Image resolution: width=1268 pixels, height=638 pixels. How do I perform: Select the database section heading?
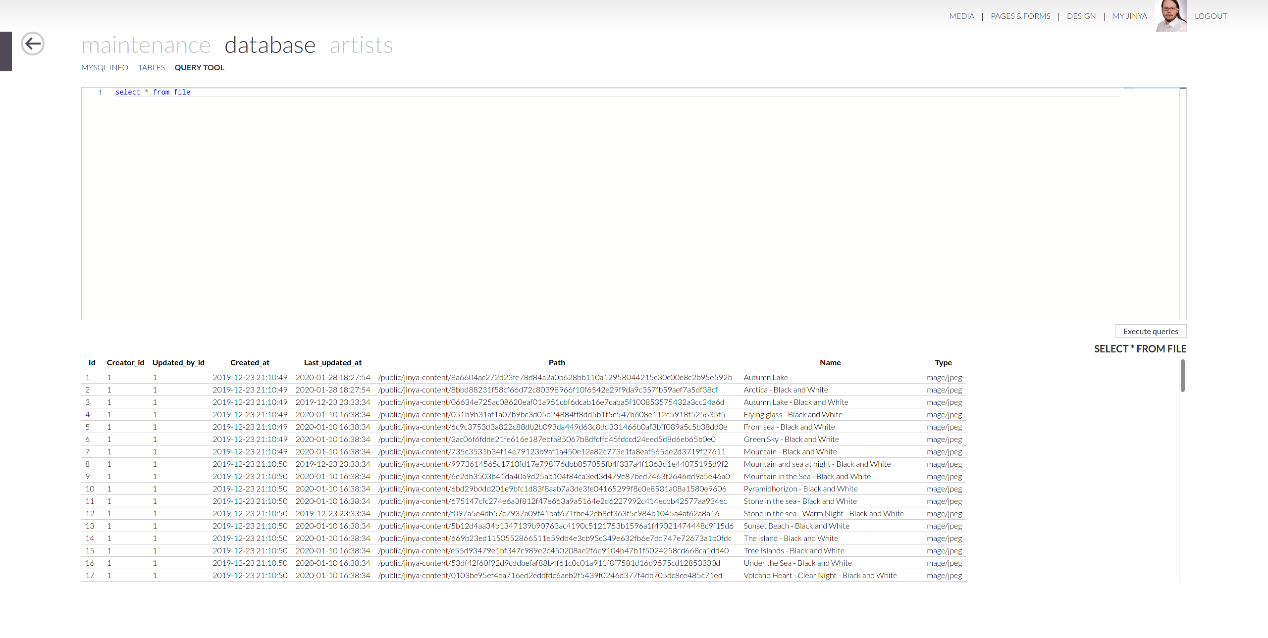(x=270, y=46)
